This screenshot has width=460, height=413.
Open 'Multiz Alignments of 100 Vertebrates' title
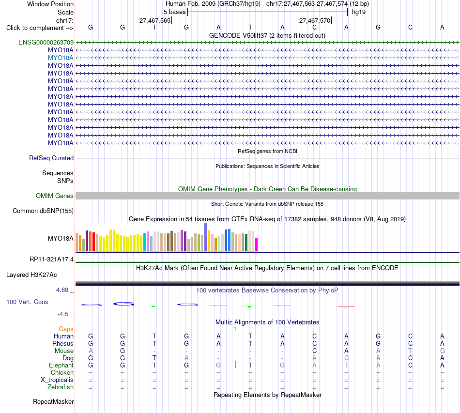point(267,322)
